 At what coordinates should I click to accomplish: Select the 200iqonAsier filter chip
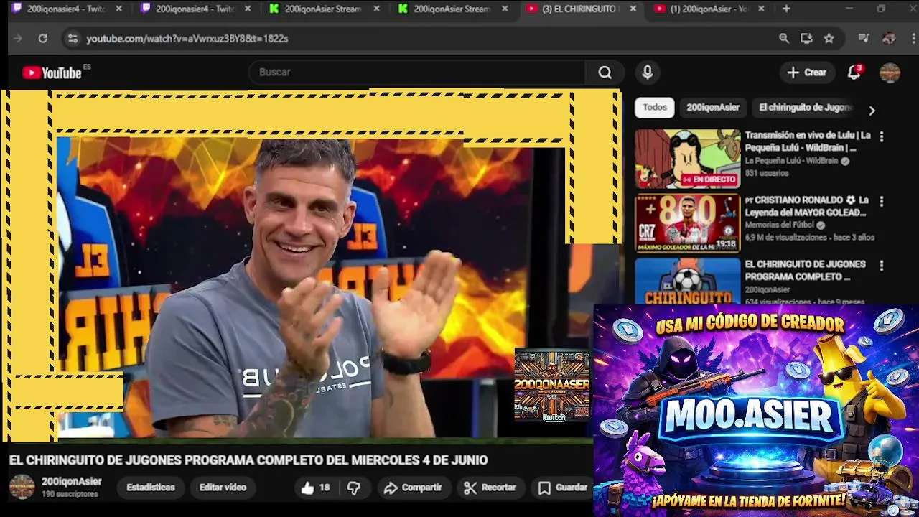pyautogui.click(x=713, y=108)
